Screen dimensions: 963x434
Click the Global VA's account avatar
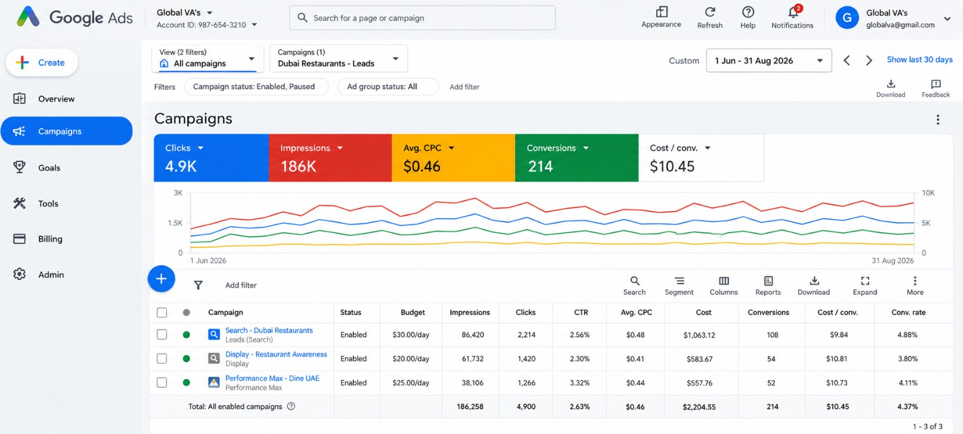tap(847, 18)
